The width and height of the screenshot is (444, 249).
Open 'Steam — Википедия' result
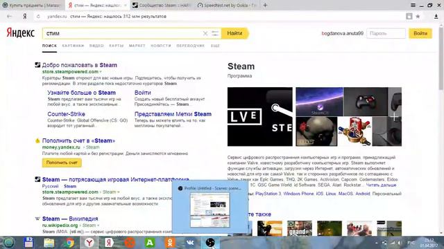point(70,219)
